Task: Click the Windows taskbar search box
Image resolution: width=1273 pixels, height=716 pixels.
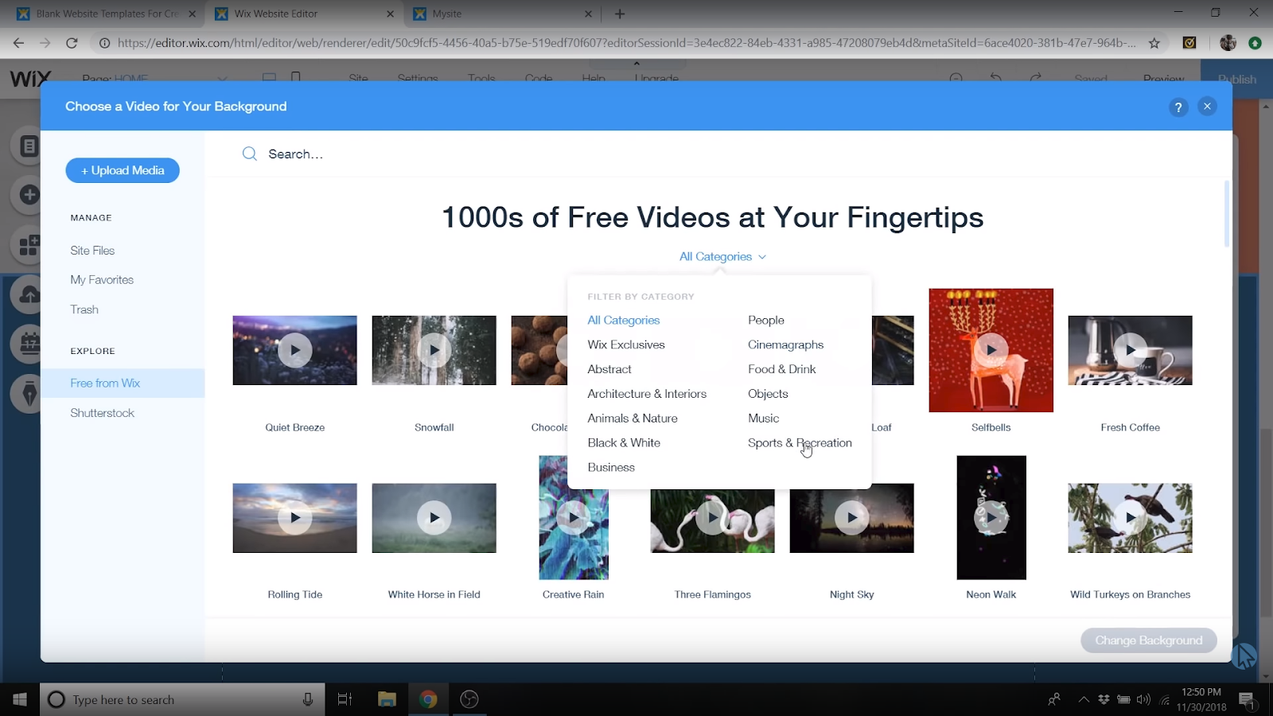Action: [183, 699]
